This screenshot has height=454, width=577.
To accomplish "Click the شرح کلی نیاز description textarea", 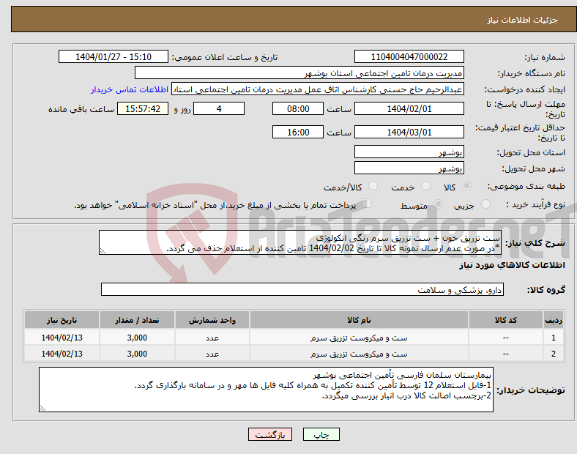I will click(300, 242).
